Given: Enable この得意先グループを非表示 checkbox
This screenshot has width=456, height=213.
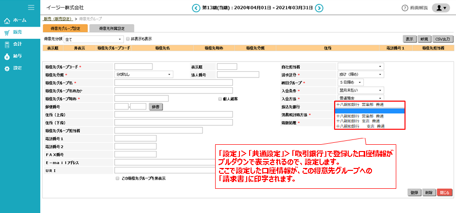Looking at the screenshot, I should click(x=117, y=178).
